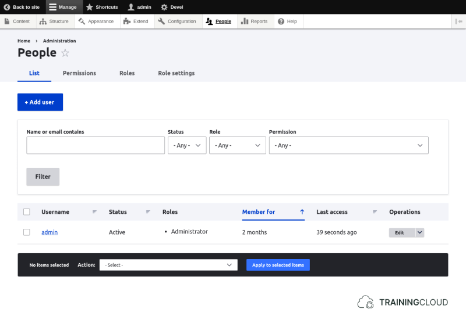Screen dimensions: 466x327
Task: Click the Edit button for admin
Action: [x=402, y=233]
